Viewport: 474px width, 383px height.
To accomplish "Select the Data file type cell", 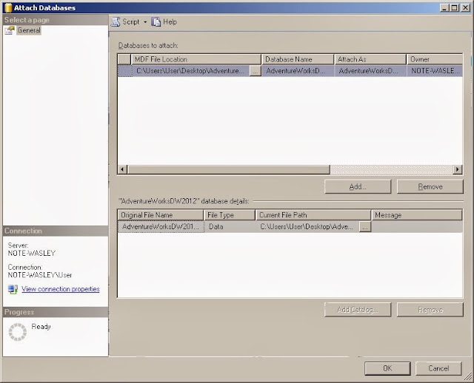I will [x=230, y=227].
